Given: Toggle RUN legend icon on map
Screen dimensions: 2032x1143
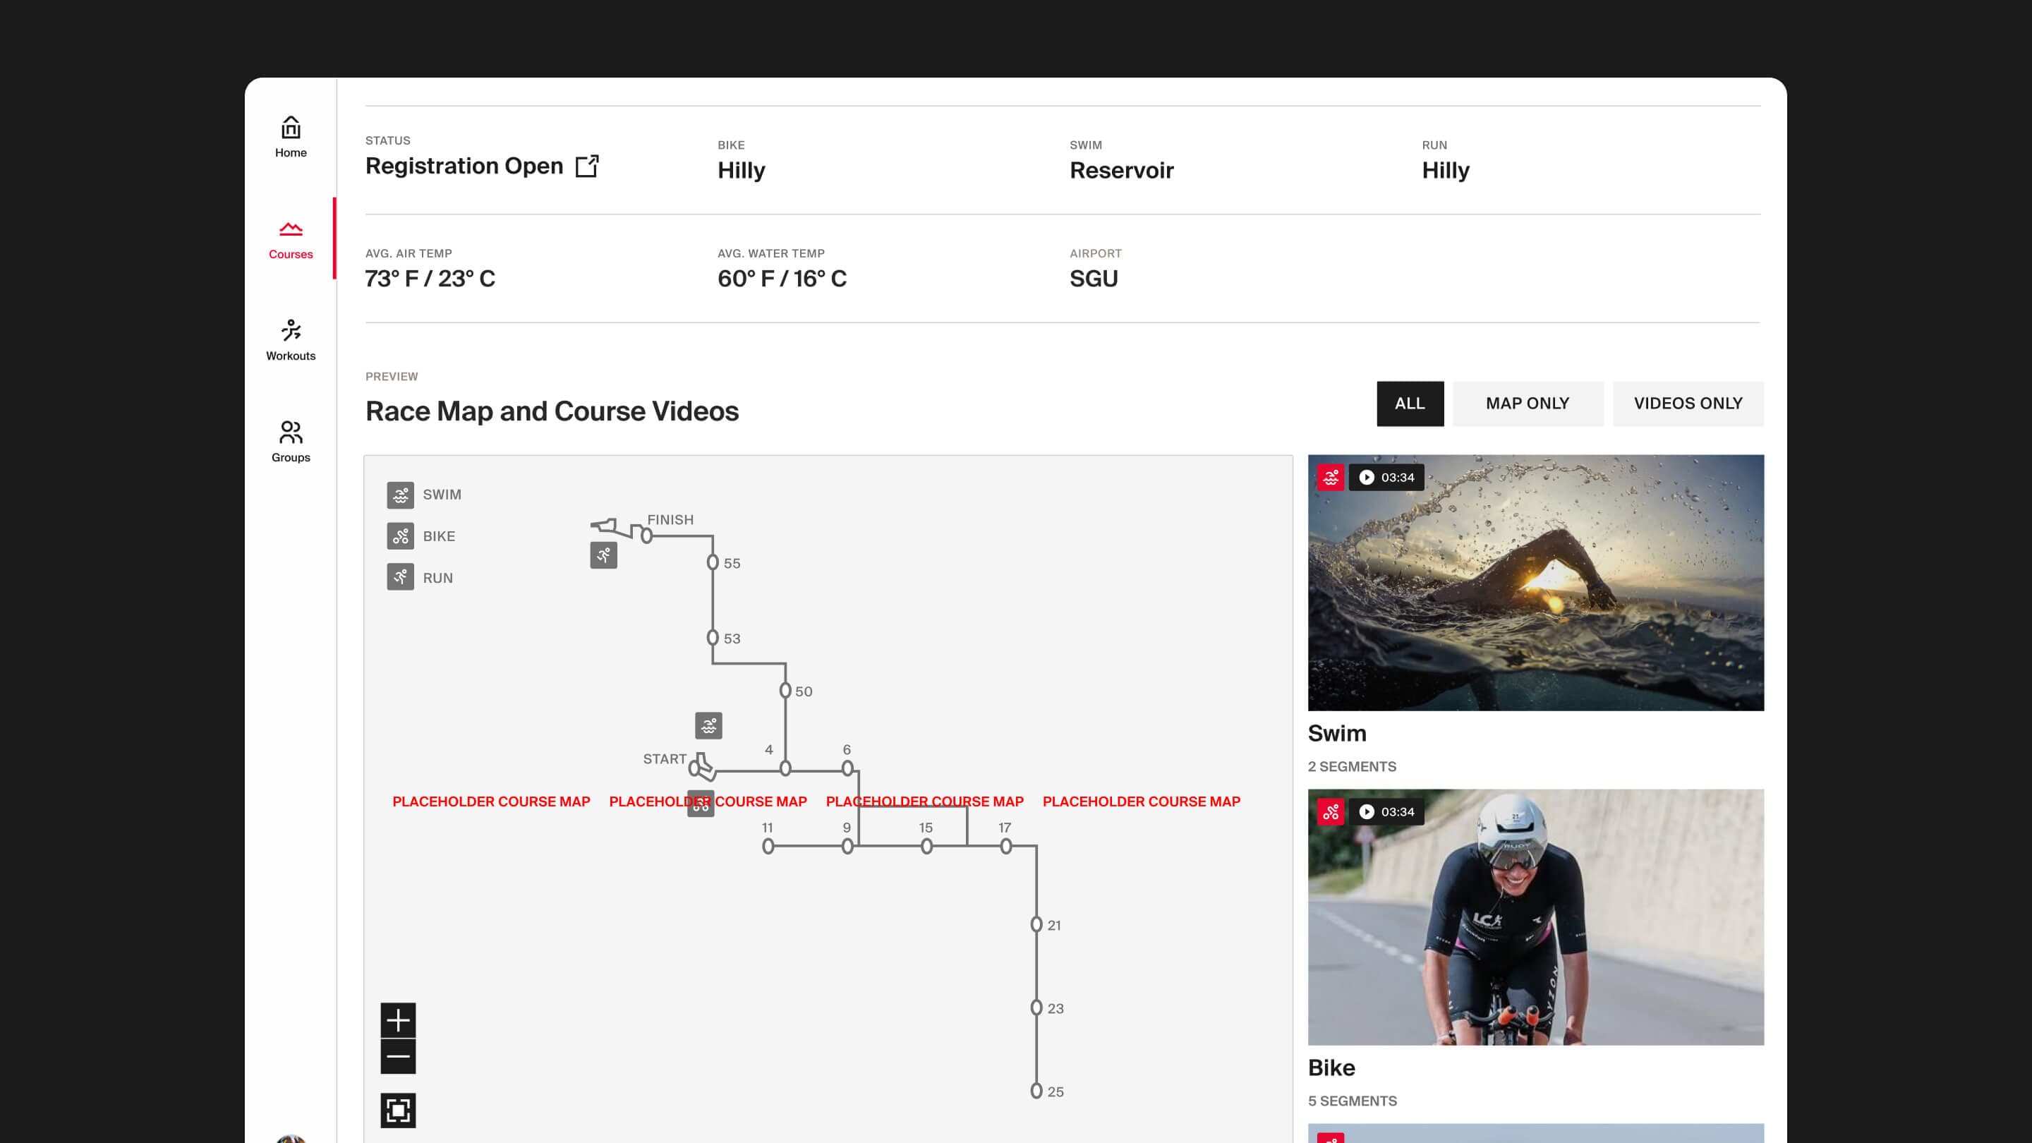Looking at the screenshot, I should [400, 577].
